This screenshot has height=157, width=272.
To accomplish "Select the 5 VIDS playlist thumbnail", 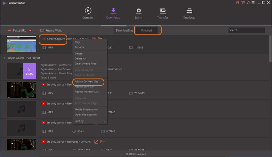I will point(22,71).
